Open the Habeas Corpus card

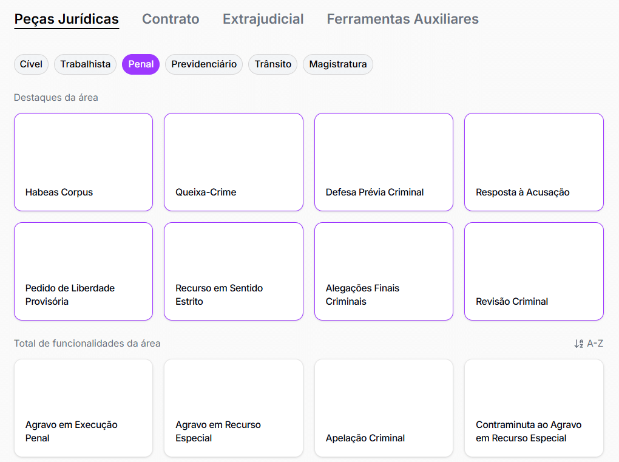click(83, 162)
